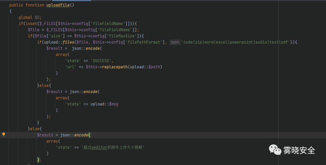326x165 pixels.
Task: Click the highlighted closing parenthesis before semicolon
Action: [38, 160]
